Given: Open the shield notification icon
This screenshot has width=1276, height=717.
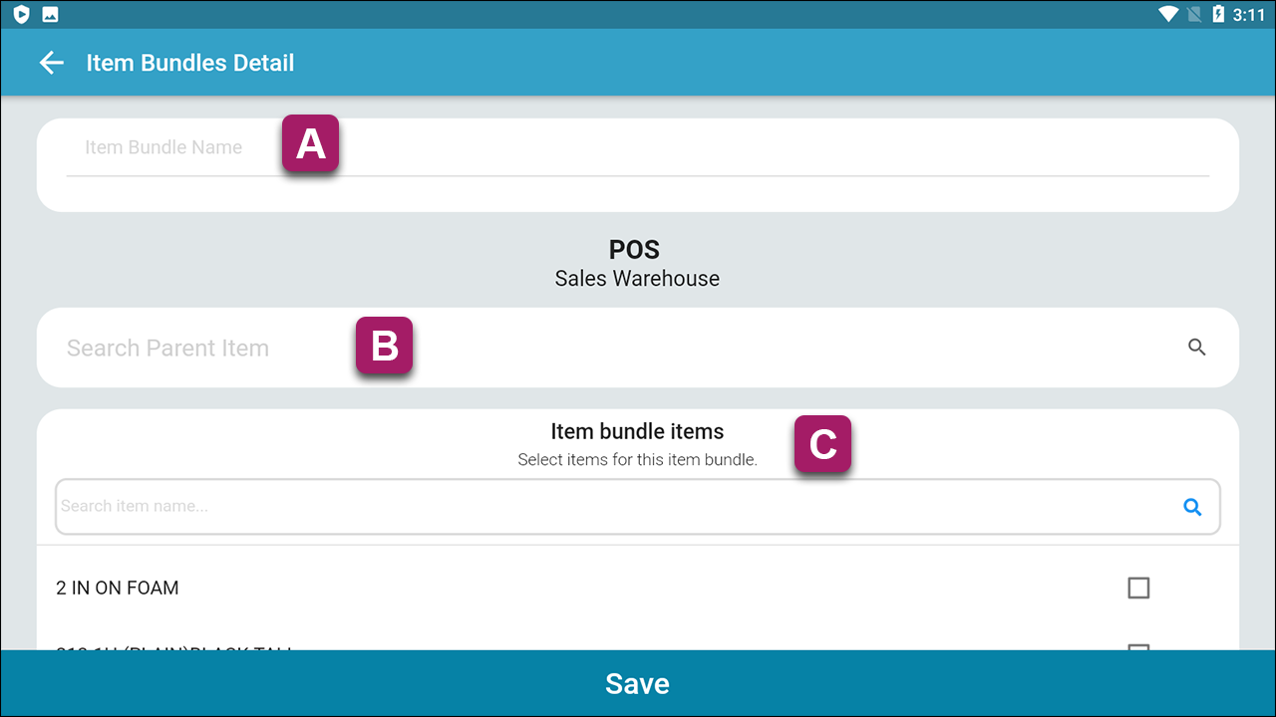Looking at the screenshot, I should pyautogui.click(x=22, y=14).
